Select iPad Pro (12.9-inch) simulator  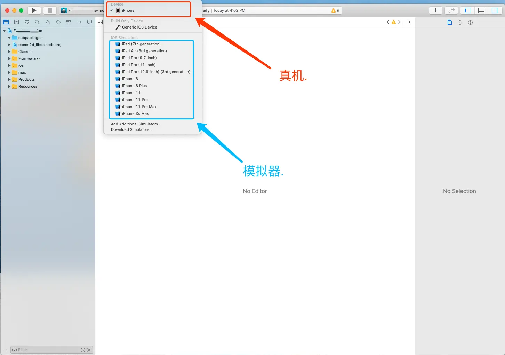(x=153, y=72)
